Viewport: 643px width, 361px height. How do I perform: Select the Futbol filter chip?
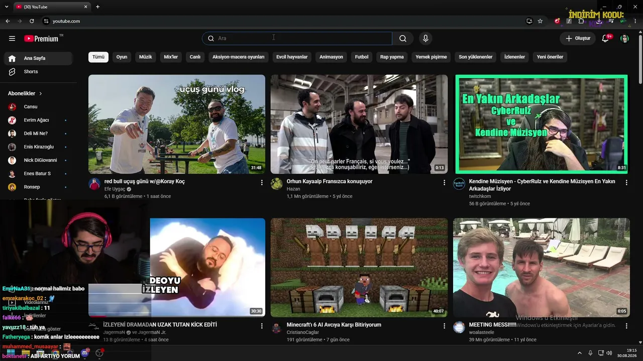pos(362,57)
